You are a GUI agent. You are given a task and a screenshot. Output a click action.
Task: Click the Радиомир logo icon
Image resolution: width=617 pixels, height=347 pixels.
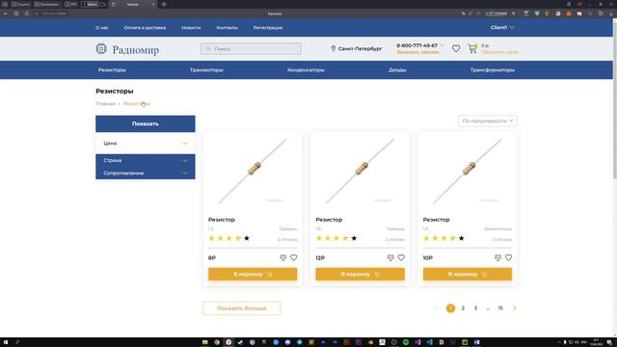(x=101, y=48)
